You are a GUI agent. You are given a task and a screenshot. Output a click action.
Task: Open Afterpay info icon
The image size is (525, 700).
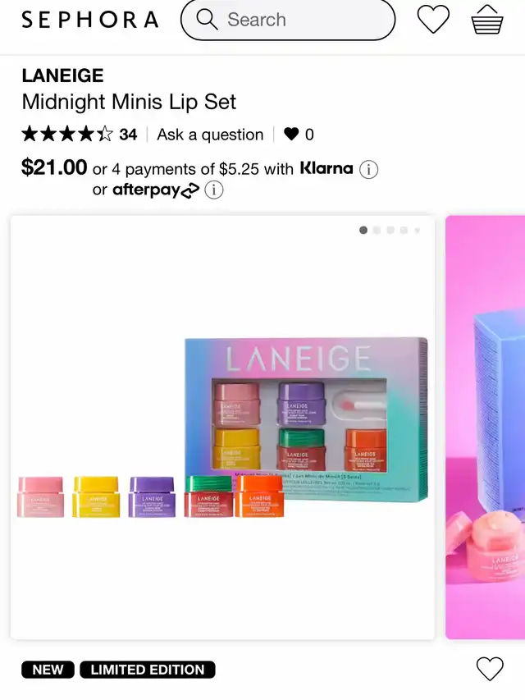[x=214, y=190]
